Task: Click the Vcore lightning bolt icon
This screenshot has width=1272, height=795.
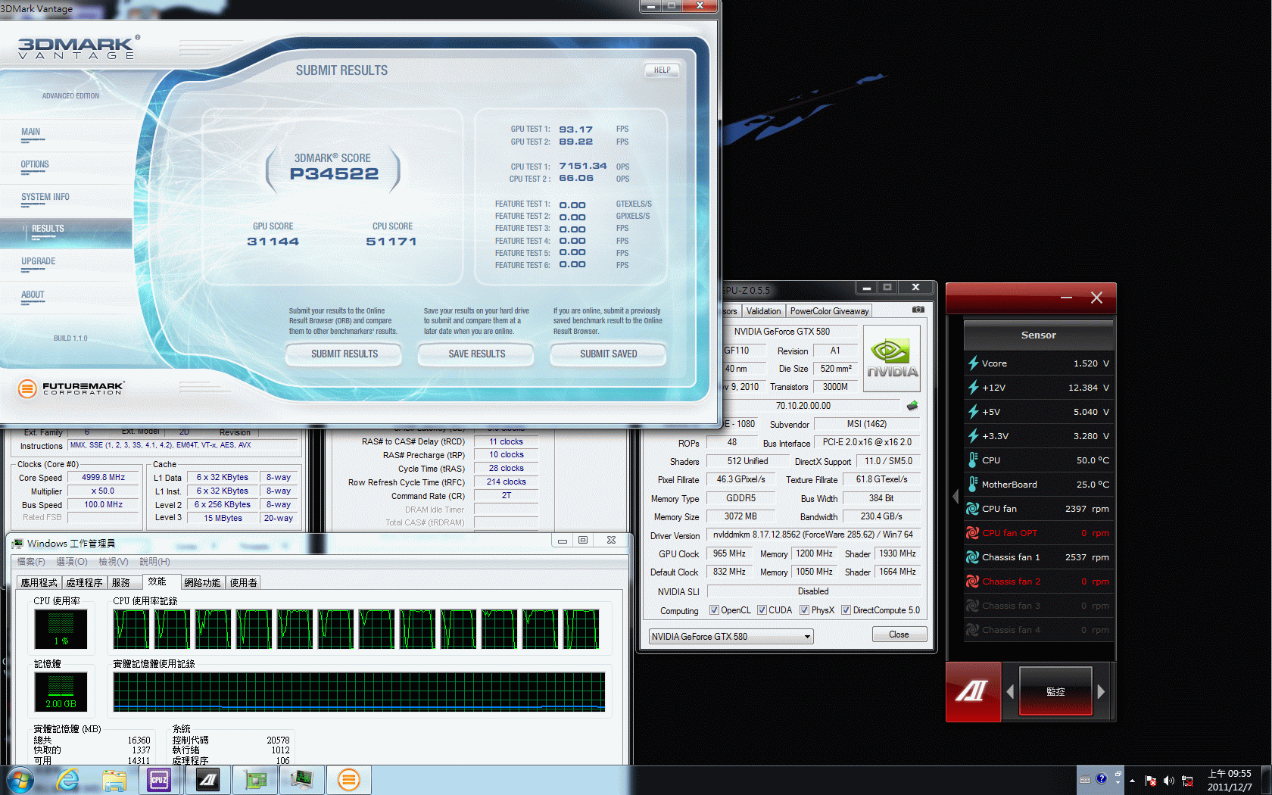Action: coord(973,363)
